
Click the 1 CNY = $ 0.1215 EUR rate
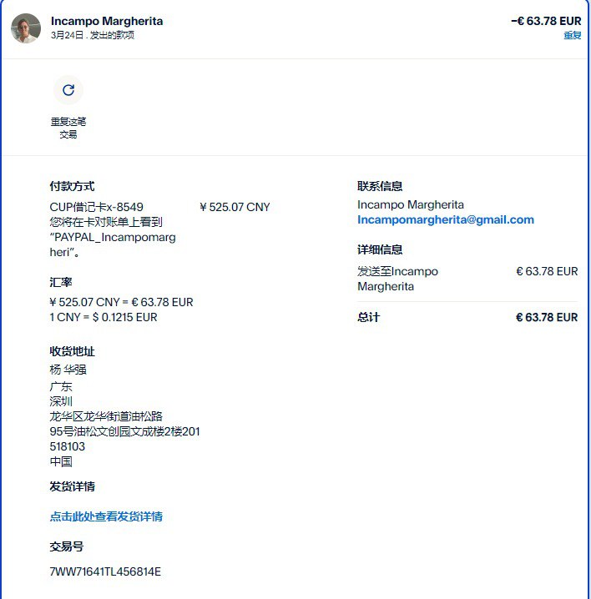(104, 317)
